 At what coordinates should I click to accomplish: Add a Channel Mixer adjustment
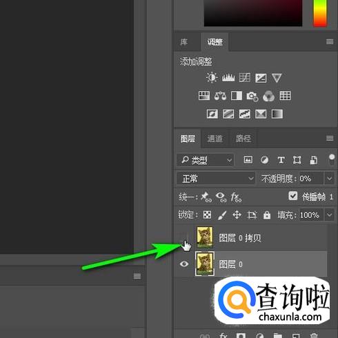click(x=268, y=96)
